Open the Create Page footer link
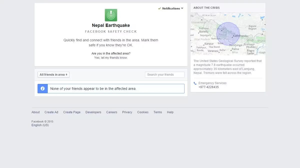300x168 pixels. pos(72,112)
